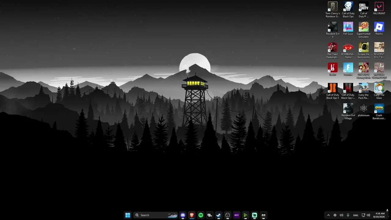
Task: Select the Carry the Pack Ra... desktop icon
Action: [x=364, y=91]
